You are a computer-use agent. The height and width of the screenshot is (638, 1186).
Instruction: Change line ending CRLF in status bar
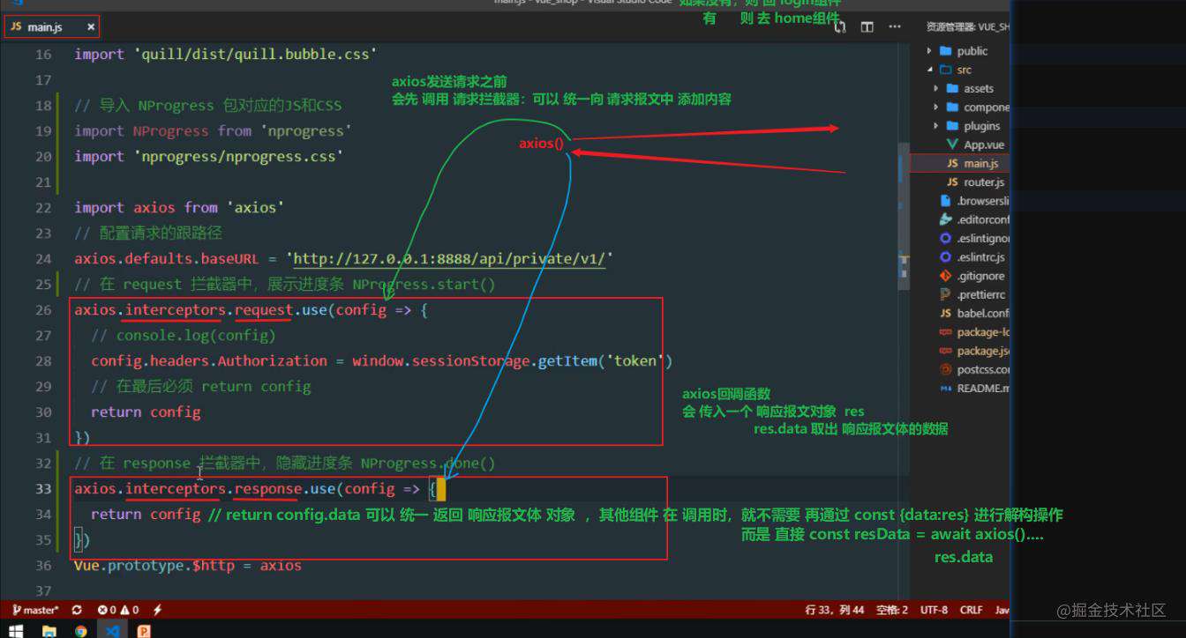(971, 610)
